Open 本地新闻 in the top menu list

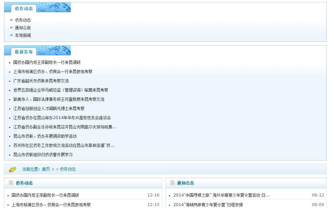pos(23,35)
